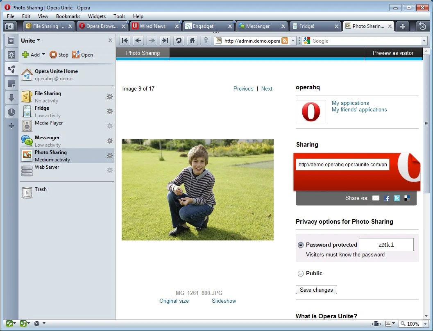Stop the selected Unite service
The width and height of the screenshot is (433, 331).
coord(59,54)
